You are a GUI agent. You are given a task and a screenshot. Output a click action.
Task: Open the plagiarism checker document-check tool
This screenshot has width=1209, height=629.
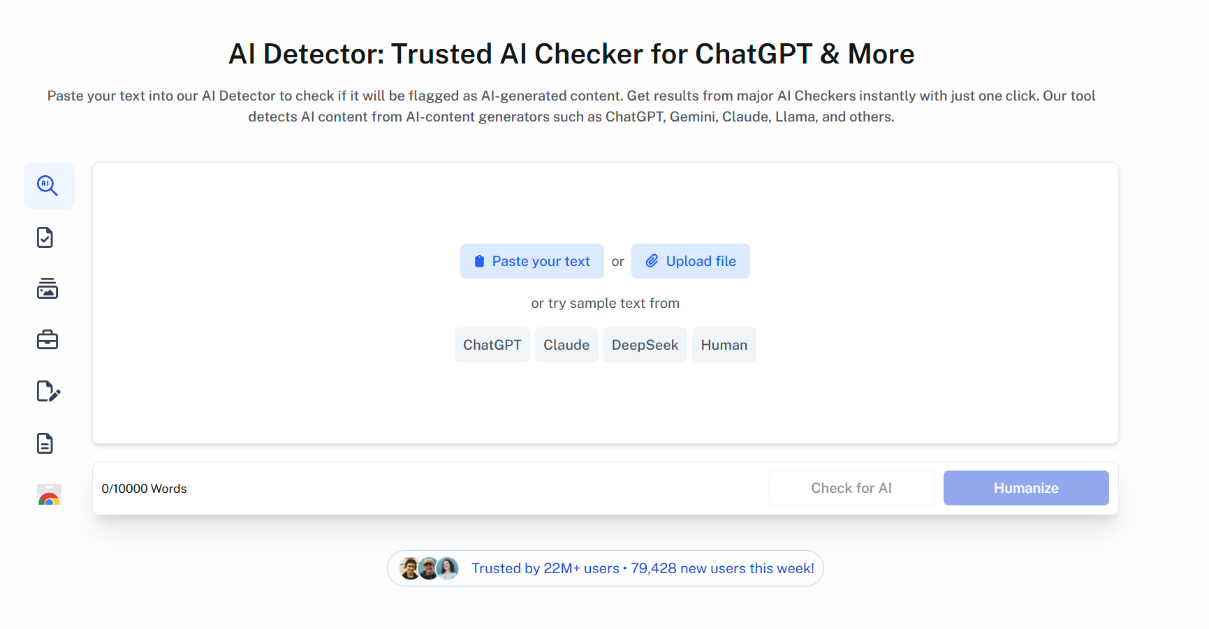pyautogui.click(x=45, y=237)
